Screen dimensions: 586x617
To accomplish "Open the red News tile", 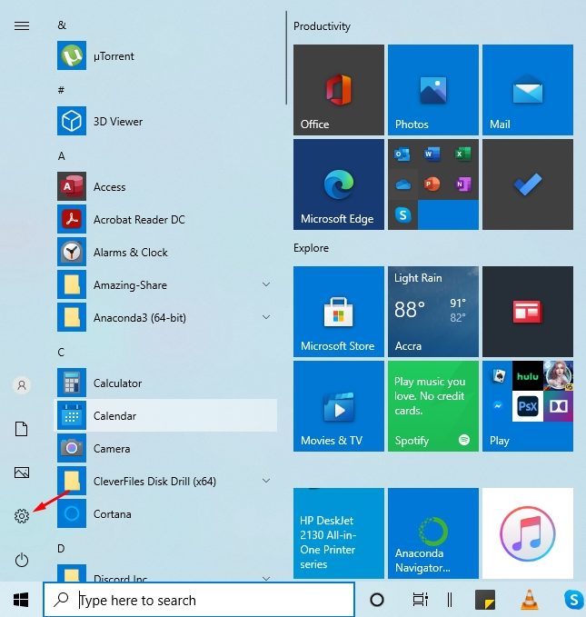I will pyautogui.click(x=528, y=312).
